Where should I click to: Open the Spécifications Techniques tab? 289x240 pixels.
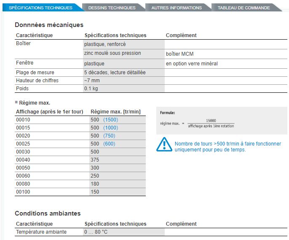pyautogui.click(x=40, y=8)
